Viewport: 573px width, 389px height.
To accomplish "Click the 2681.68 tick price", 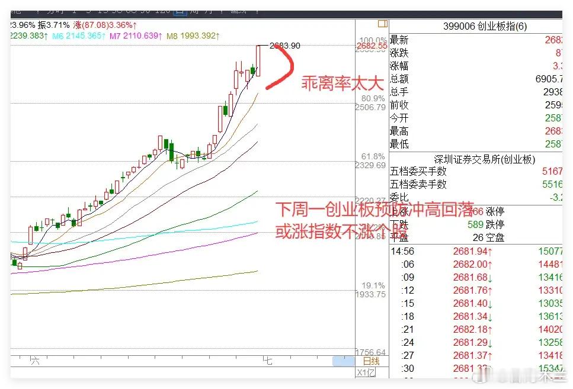I will (x=472, y=278).
